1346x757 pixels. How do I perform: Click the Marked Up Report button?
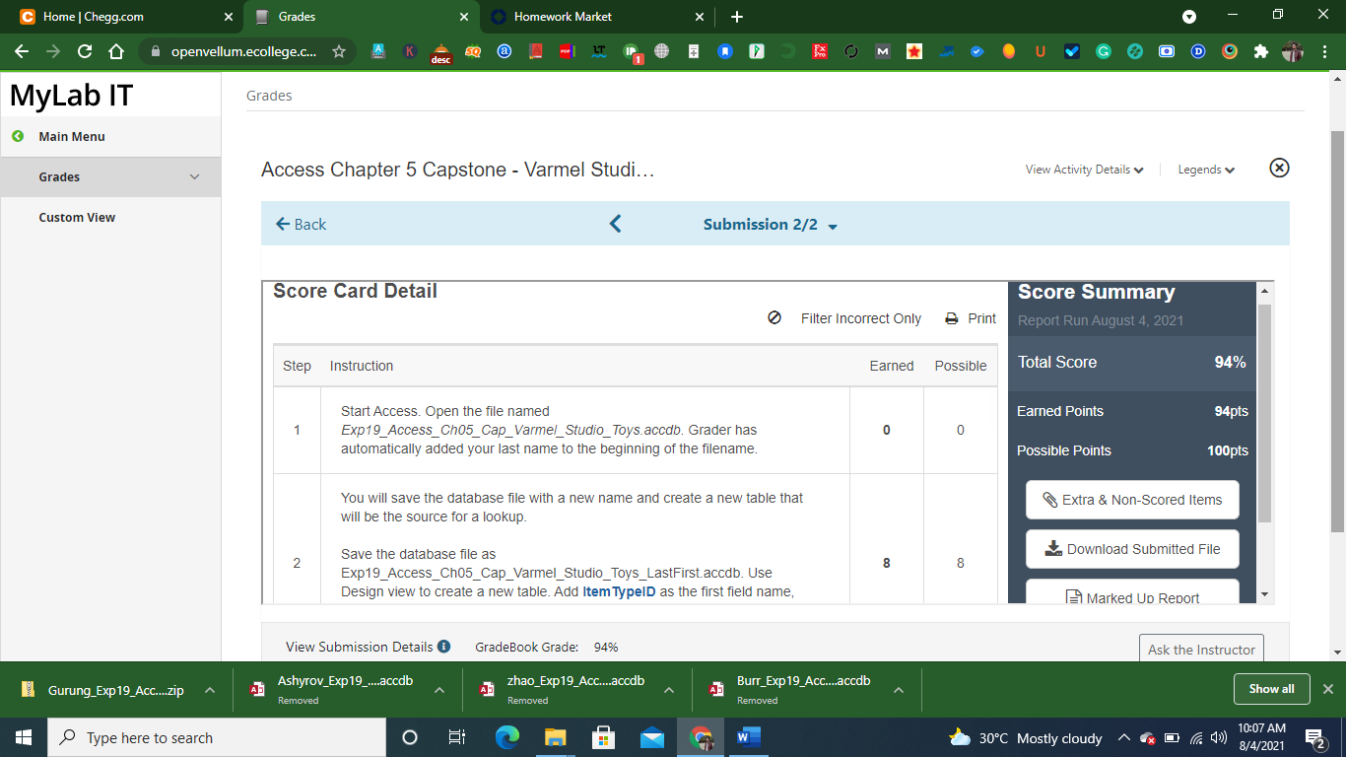[x=1132, y=591]
